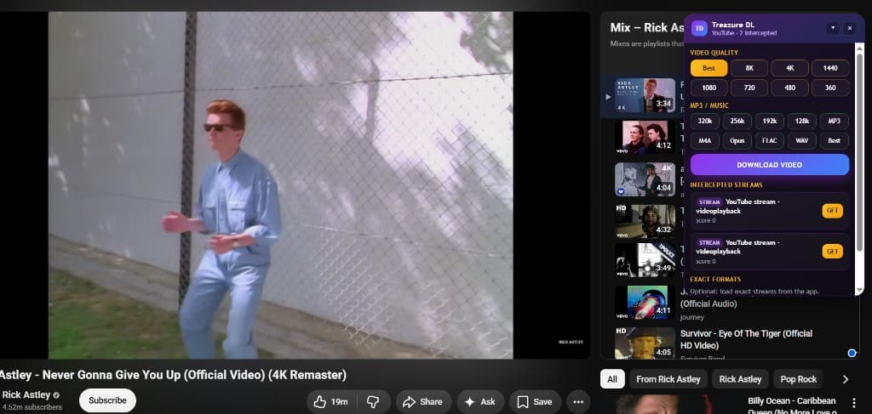The image size is (872, 414).
Task: Click the Save bookmark button
Action: click(535, 402)
